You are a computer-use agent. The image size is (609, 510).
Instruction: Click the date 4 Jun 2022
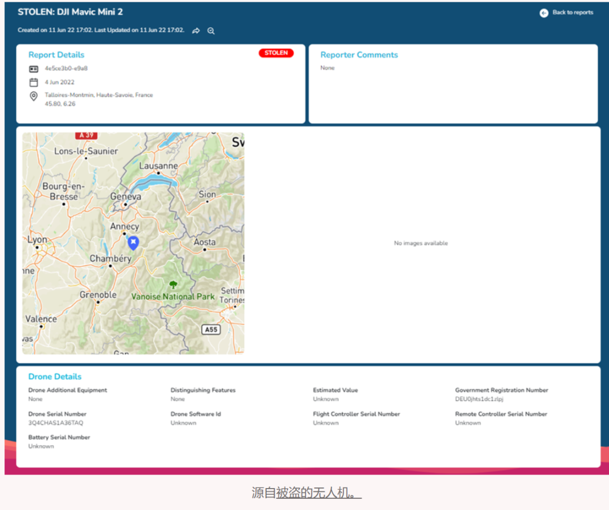59,82
